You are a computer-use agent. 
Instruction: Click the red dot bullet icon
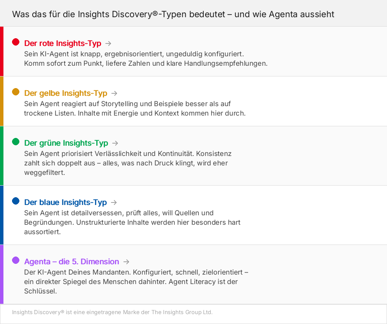[16, 42]
